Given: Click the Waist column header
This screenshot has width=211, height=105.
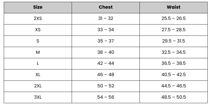Looking at the screenshot, I should [x=174, y=7].
